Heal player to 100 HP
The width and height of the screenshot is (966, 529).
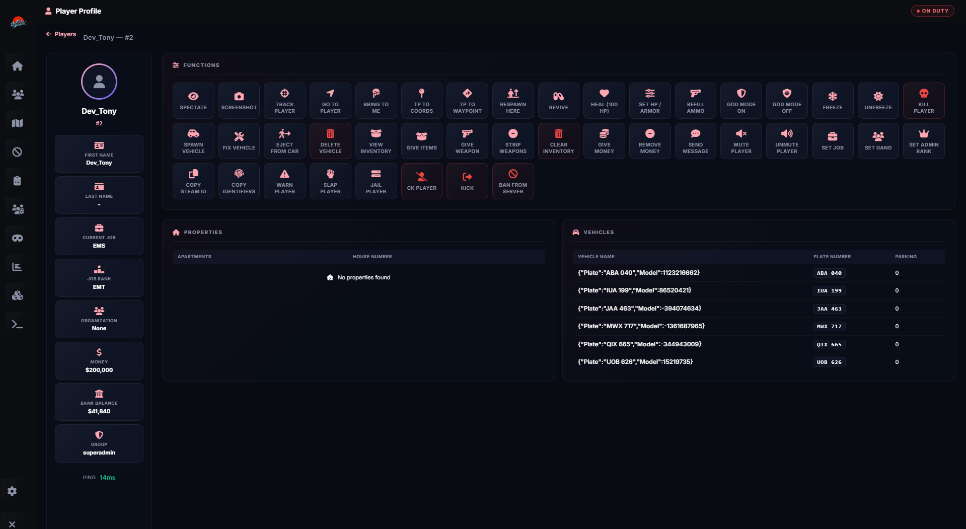click(604, 101)
